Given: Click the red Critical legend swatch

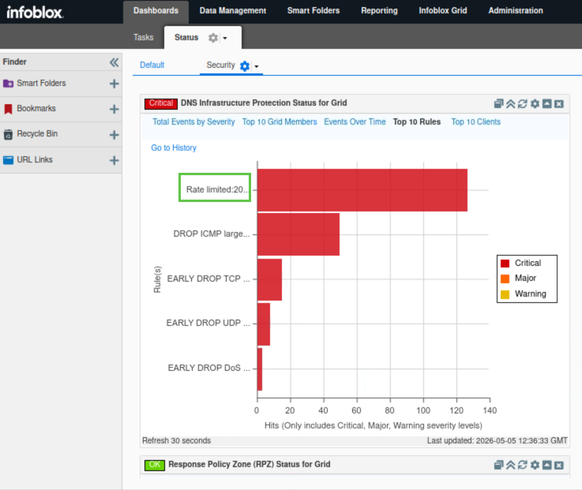Looking at the screenshot, I should [x=505, y=264].
